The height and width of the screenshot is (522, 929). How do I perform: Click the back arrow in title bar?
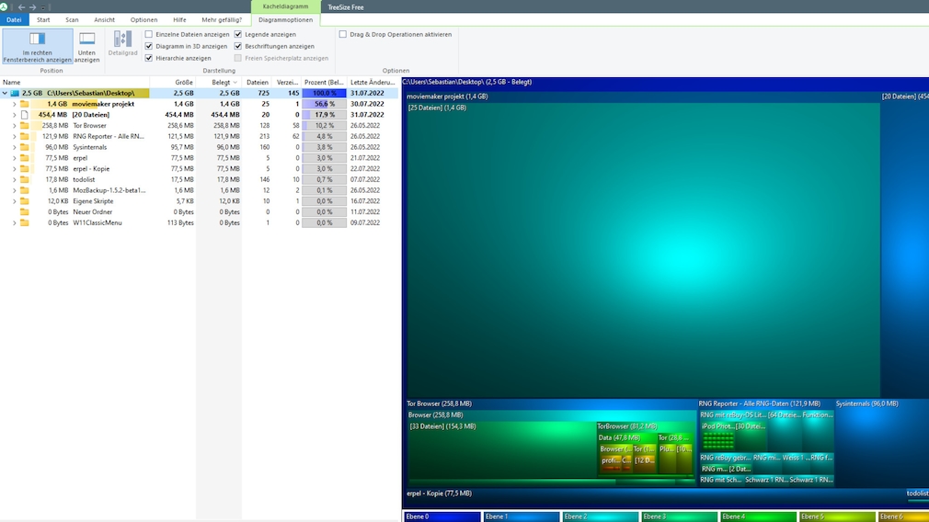tap(21, 6)
